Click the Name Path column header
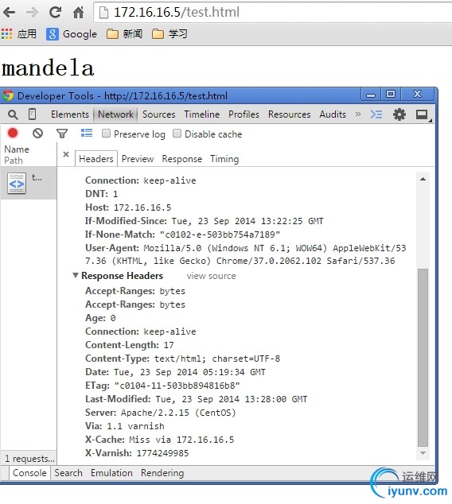Image resolution: width=452 pixels, height=504 pixels. tap(29, 154)
